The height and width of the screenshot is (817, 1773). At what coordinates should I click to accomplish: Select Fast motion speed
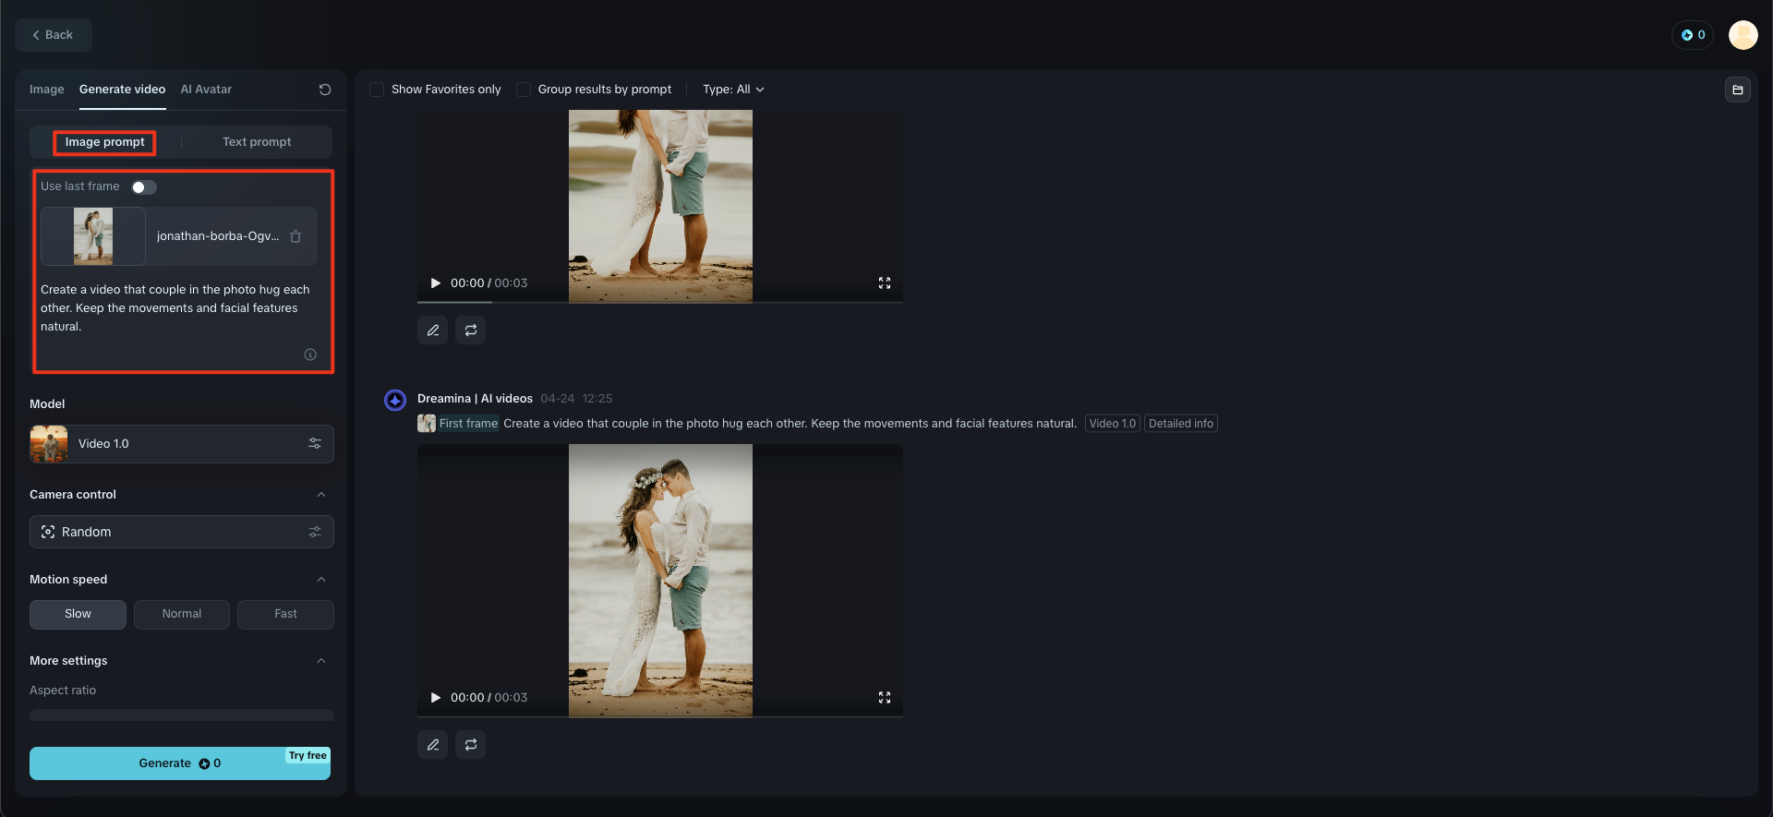tap(285, 615)
